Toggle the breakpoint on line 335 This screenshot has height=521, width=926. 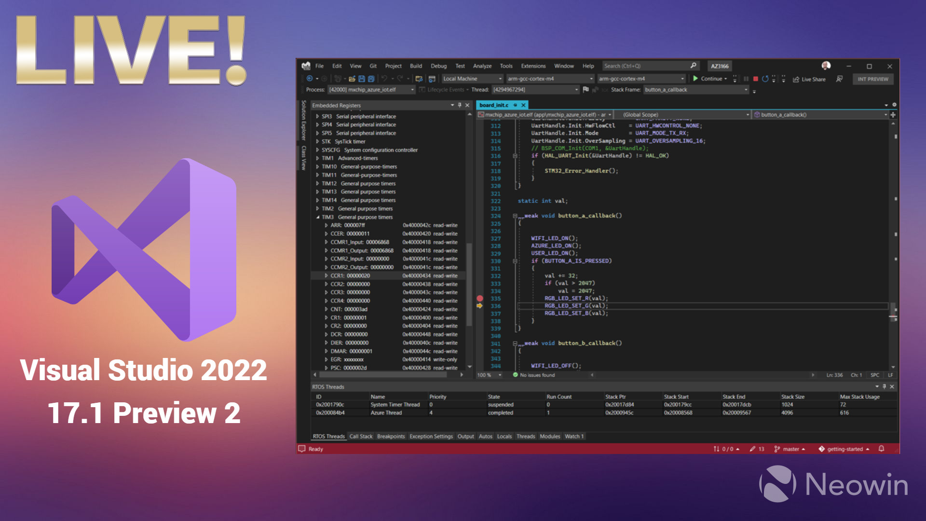click(x=480, y=298)
